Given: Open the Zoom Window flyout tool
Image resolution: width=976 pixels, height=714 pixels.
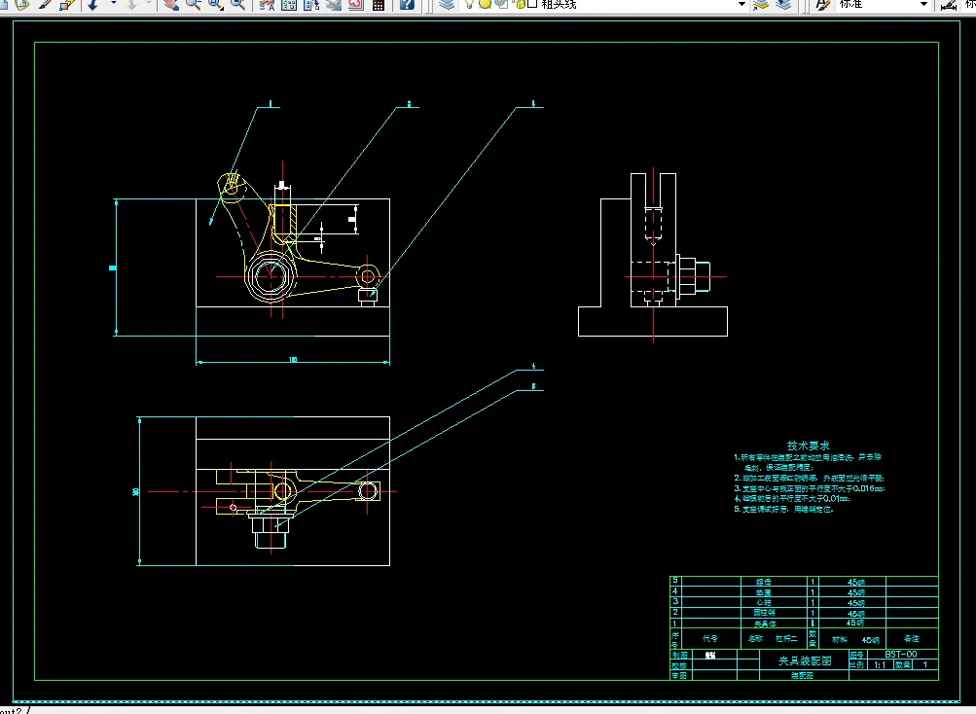Looking at the screenshot, I should (x=215, y=4).
